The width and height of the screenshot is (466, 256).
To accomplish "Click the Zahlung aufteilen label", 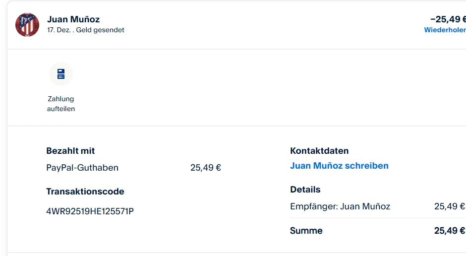I will 61,104.
